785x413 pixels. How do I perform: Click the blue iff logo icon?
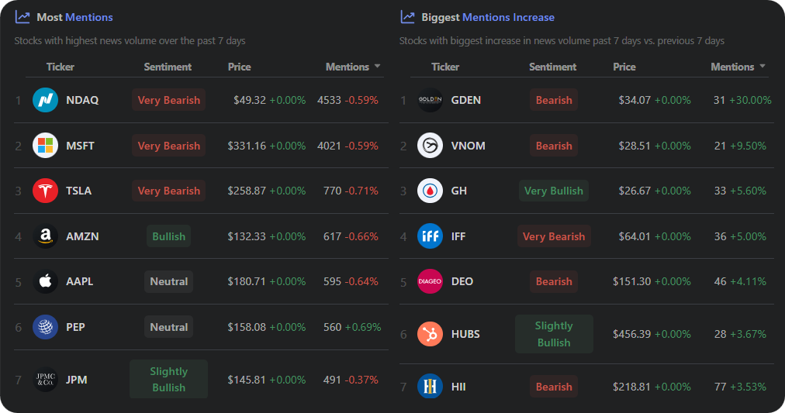pos(430,236)
